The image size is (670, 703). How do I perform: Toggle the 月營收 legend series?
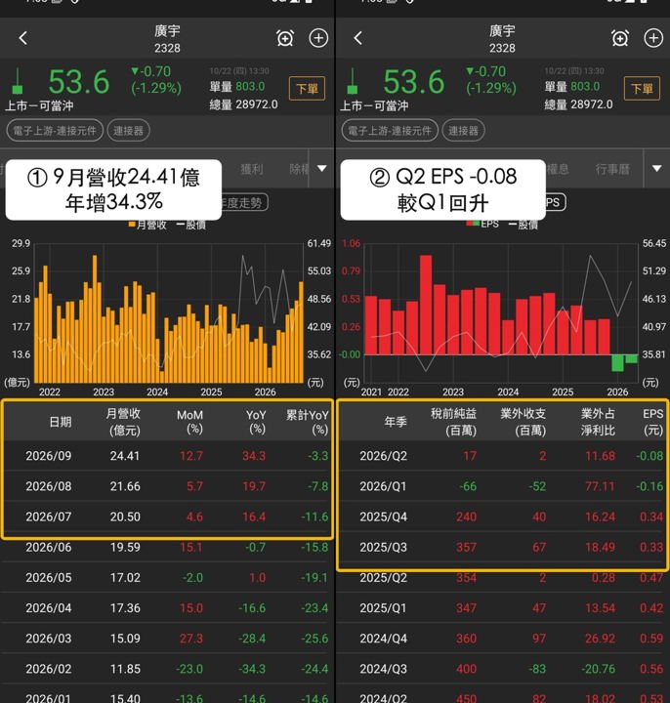(x=147, y=225)
